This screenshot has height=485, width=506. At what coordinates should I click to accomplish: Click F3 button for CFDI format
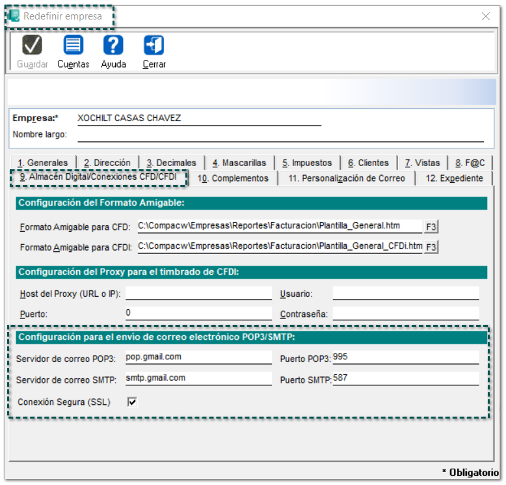coord(431,247)
